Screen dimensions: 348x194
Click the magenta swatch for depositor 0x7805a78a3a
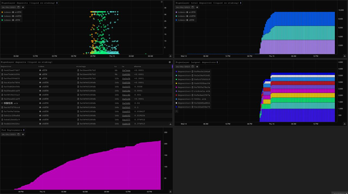(x=176, y=87)
